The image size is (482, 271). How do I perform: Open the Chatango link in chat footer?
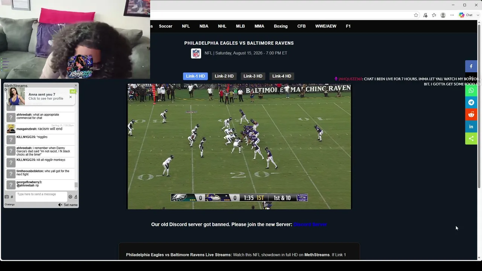(9, 205)
